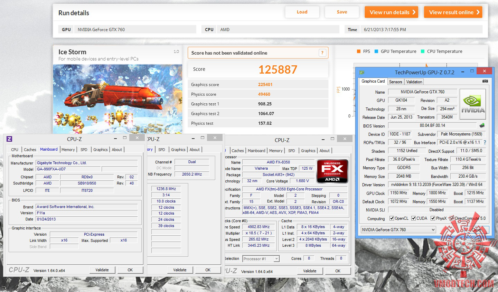Image resolution: width=498 pixels, height=292 pixels.
Task: Click the help question mark beside validation notice
Action: (322, 53)
